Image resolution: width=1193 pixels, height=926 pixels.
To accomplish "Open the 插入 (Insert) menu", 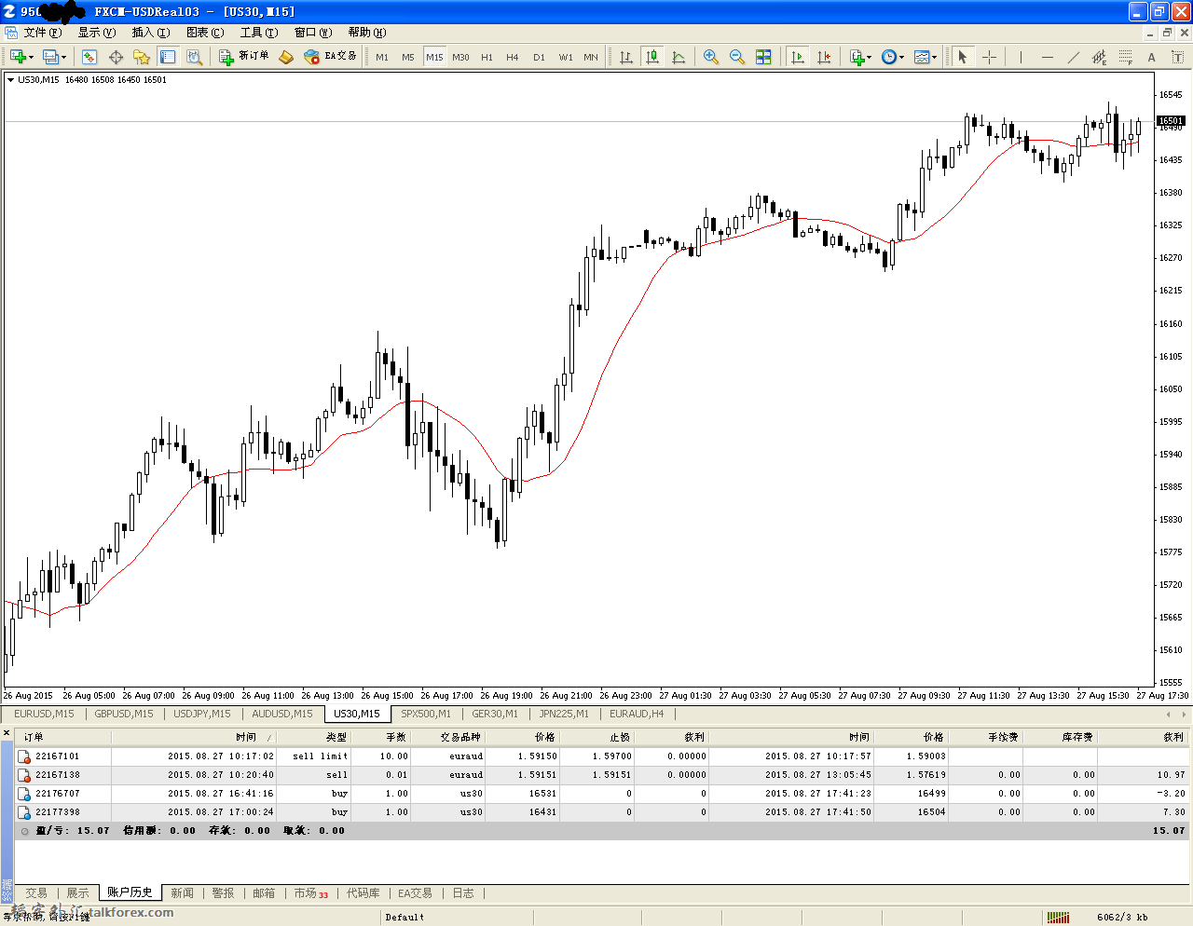I will tap(151, 33).
